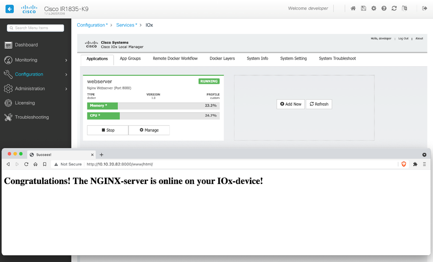
Task: Open the Services breadcrumb dropdown
Action: point(126,25)
